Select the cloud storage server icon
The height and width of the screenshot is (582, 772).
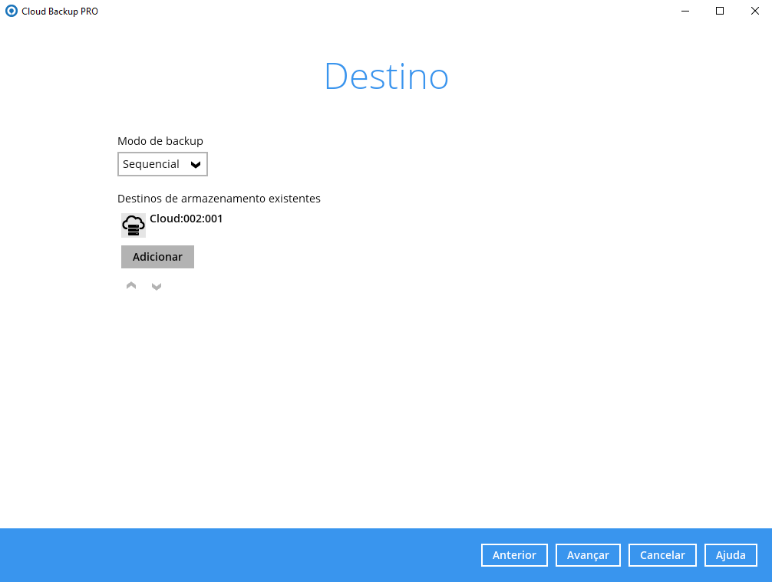pyautogui.click(x=134, y=225)
